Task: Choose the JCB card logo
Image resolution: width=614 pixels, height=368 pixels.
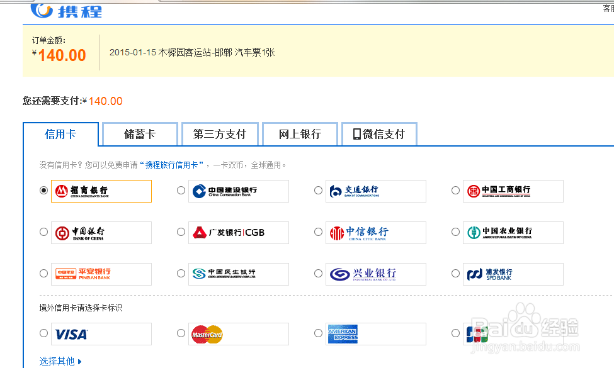Action: tap(513, 334)
